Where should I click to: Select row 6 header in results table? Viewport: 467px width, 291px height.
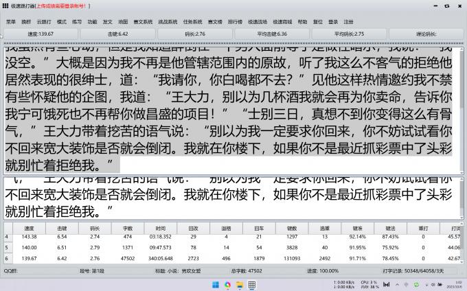pyautogui.click(x=8, y=258)
